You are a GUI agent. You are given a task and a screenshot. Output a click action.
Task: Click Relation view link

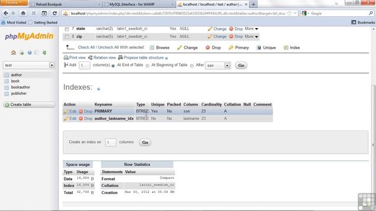pyautogui.click(x=102, y=57)
